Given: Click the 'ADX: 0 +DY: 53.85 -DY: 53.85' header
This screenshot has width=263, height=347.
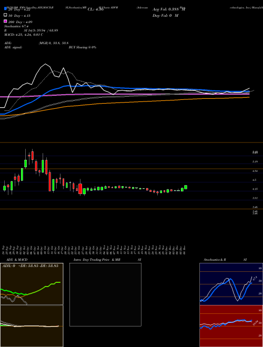Looking at the screenshot, I should [30, 266].
